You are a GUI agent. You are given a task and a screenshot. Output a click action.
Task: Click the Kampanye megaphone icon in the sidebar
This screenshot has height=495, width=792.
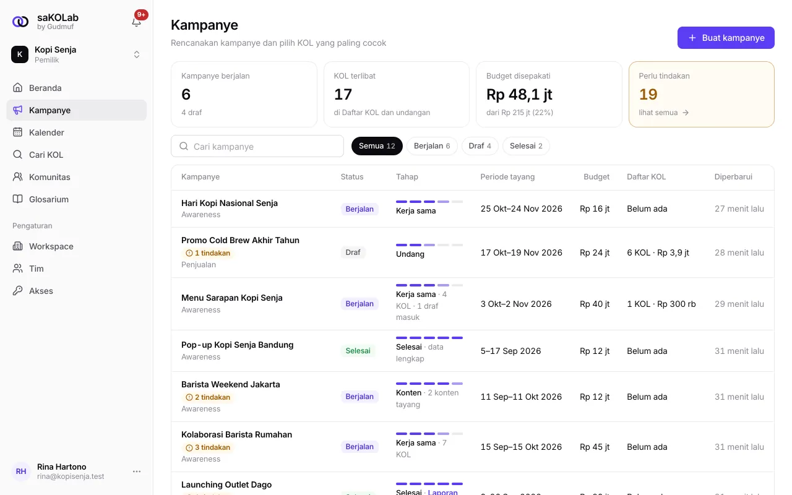point(18,110)
